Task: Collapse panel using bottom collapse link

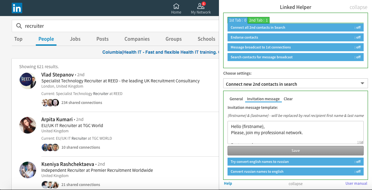Action: [x=295, y=184]
